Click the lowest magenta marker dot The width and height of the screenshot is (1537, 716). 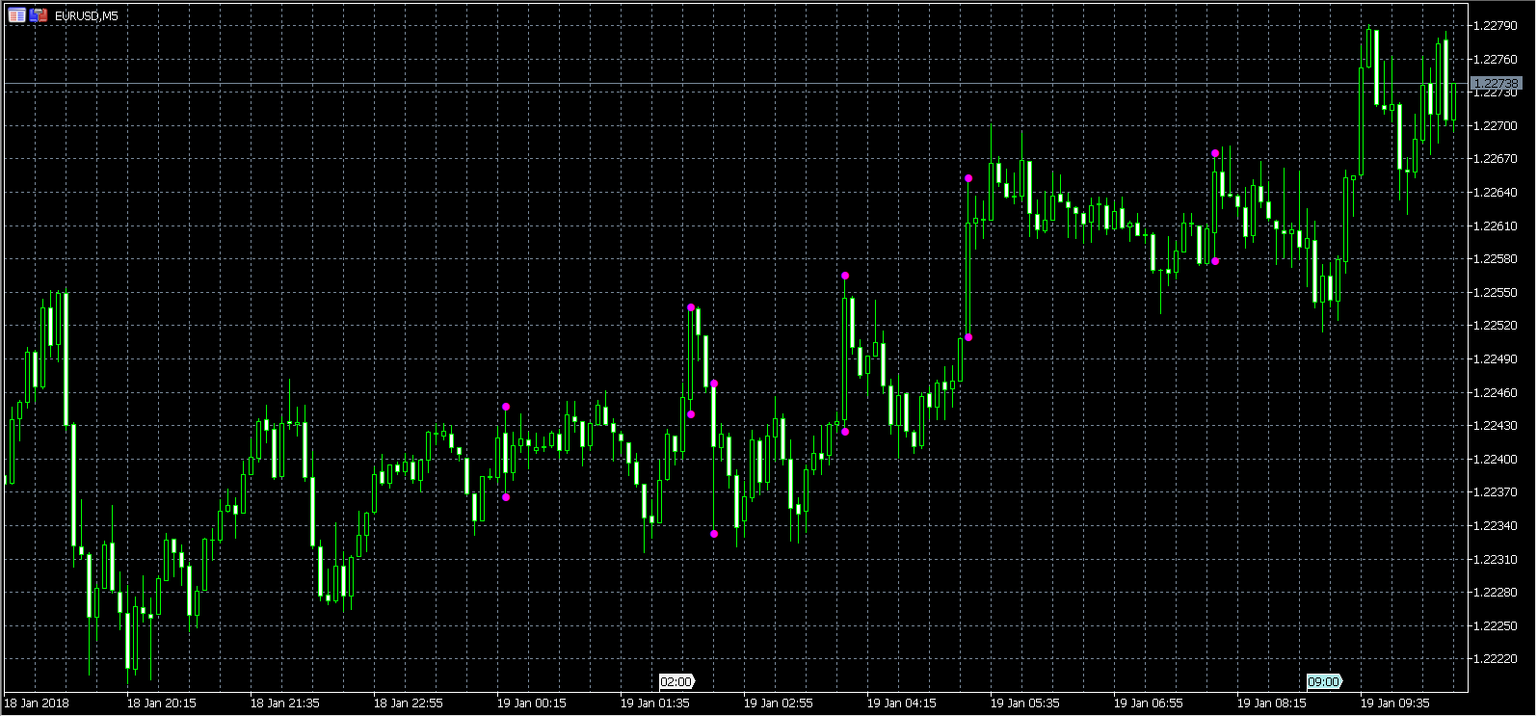click(714, 534)
